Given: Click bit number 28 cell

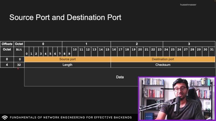Looking at the screenshot, I should pos(192,51).
